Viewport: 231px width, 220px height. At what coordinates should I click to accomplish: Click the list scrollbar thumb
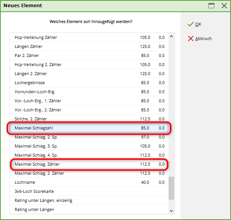(x=171, y=188)
